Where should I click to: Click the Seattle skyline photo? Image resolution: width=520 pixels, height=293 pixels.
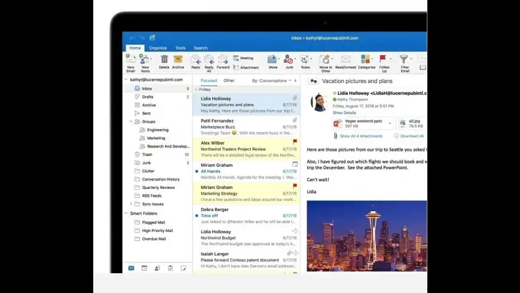coord(367,236)
